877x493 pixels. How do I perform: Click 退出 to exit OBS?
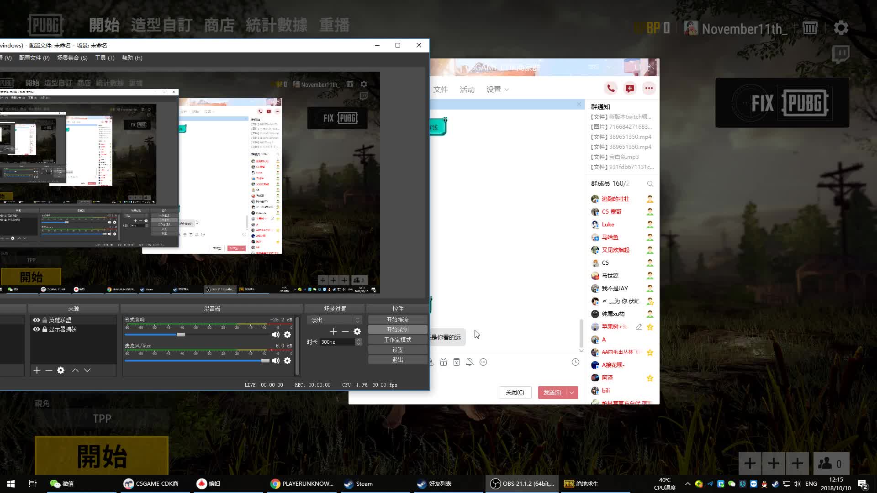coord(397,360)
